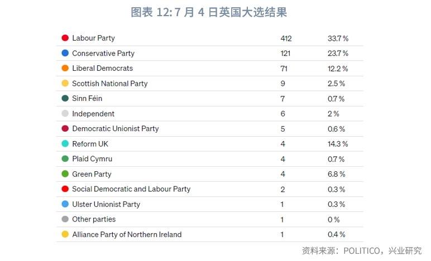Click Alliance Party of Northern Ireland text

tap(127, 234)
